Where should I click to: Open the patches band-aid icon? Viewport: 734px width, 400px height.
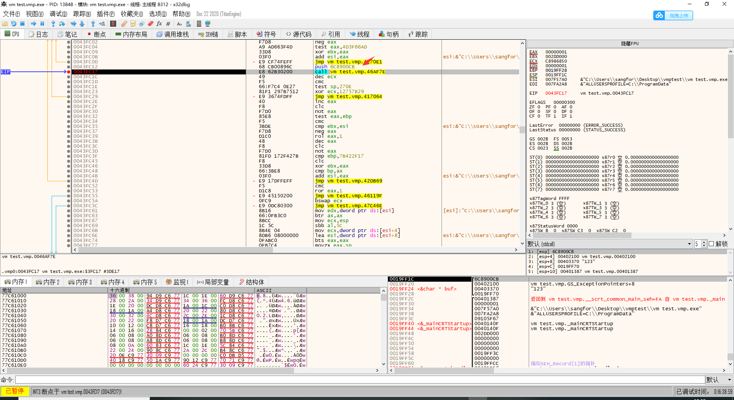click(x=124, y=24)
